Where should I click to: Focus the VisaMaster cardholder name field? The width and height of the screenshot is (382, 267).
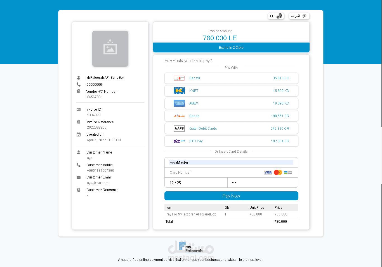pos(231,162)
